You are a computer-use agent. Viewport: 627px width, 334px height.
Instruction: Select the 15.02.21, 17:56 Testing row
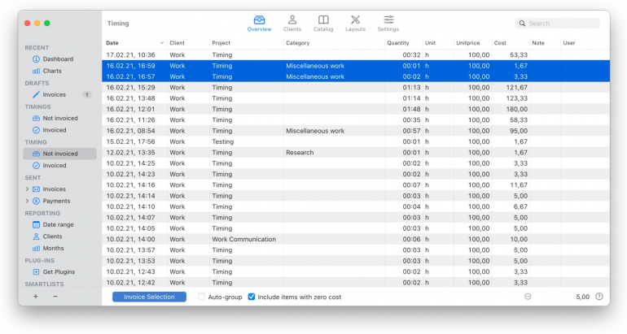[x=356, y=141]
